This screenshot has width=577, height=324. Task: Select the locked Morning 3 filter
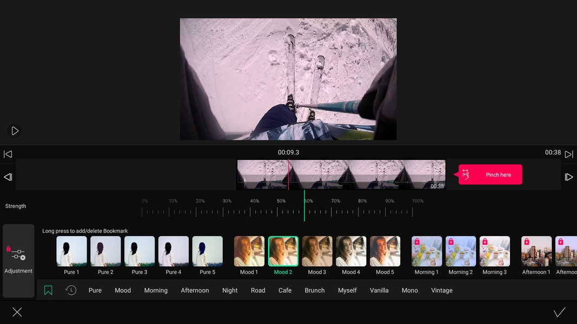(x=495, y=255)
